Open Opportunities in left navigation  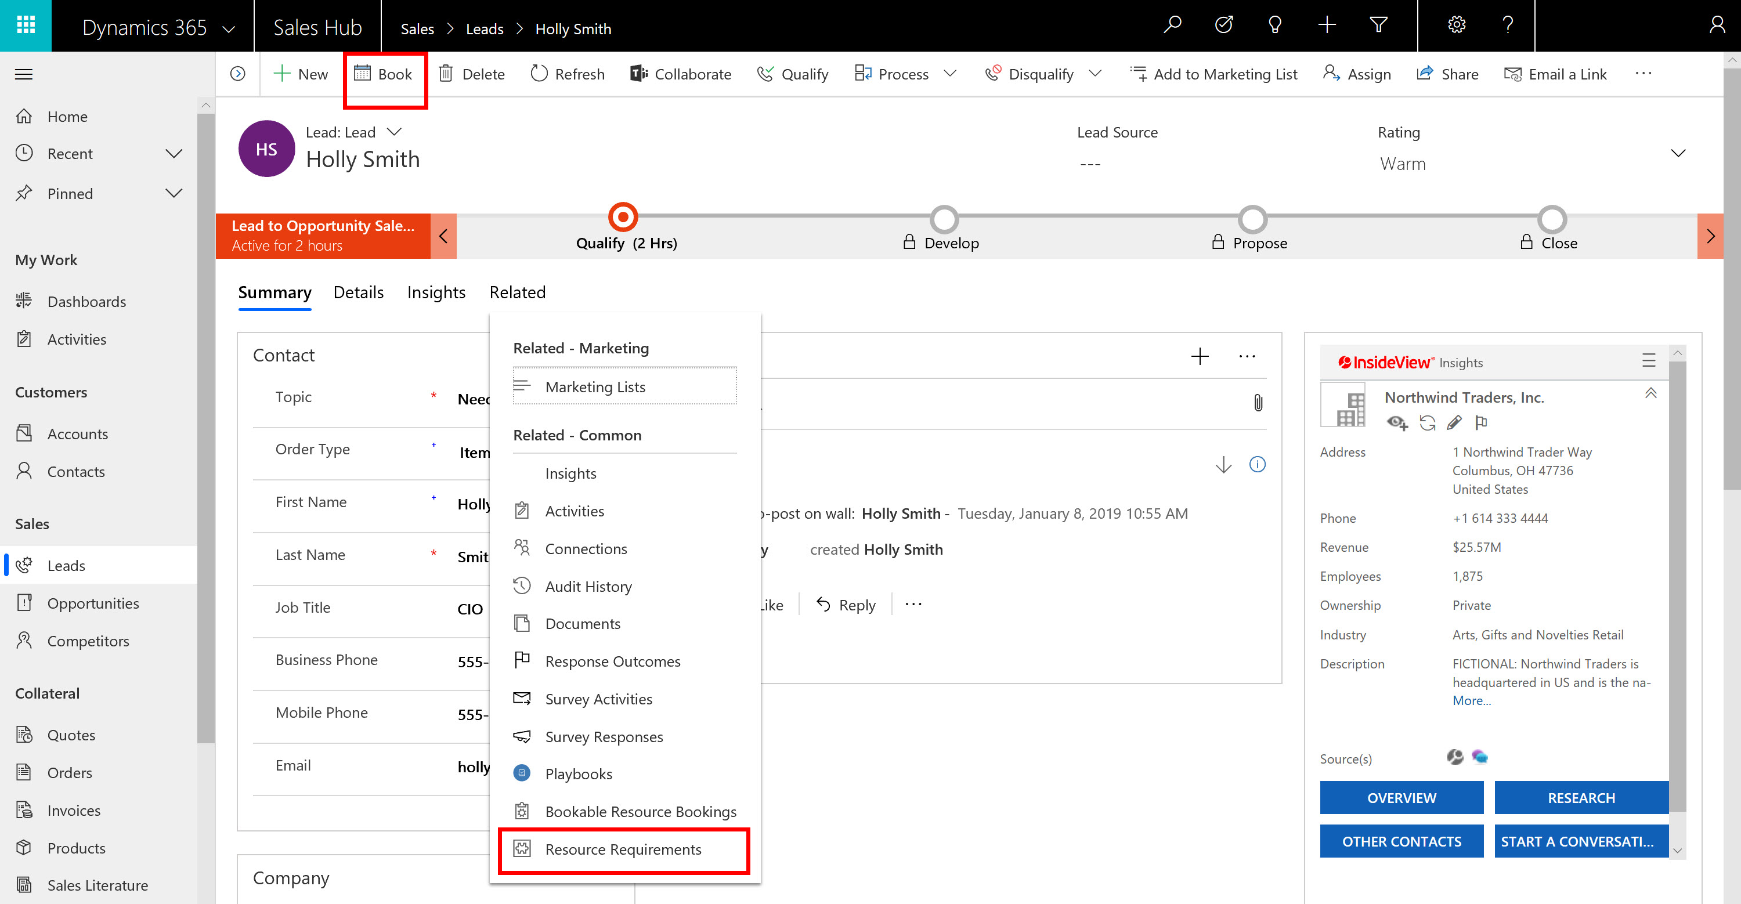pos(93,603)
